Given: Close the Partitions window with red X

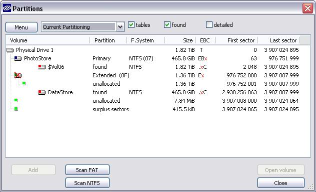Looking at the screenshot, I should pyautogui.click(x=307, y=8).
